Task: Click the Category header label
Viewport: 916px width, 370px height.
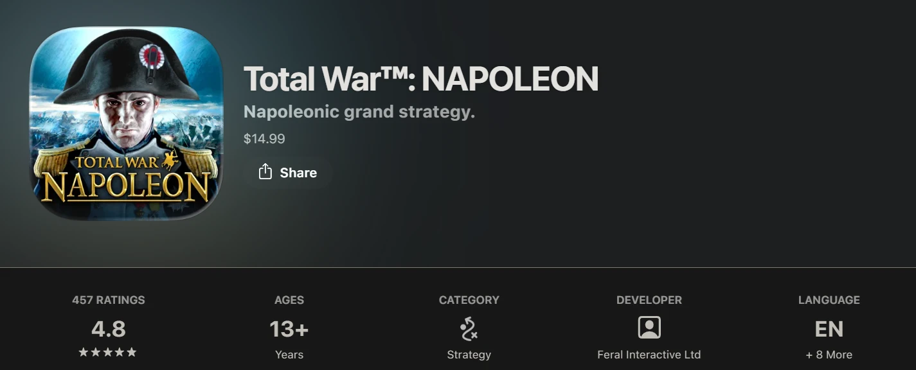Action: (469, 300)
